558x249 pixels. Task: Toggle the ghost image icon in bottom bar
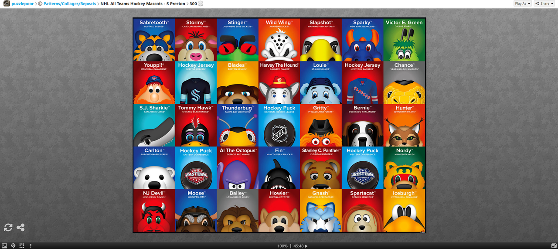(x=13, y=246)
